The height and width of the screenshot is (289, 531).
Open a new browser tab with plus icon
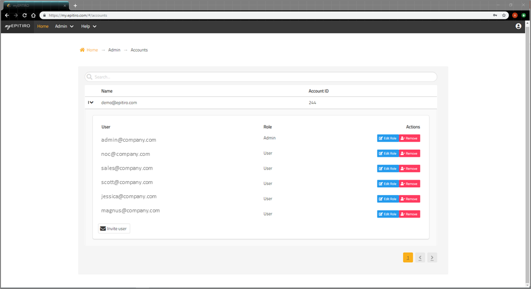pos(75,5)
